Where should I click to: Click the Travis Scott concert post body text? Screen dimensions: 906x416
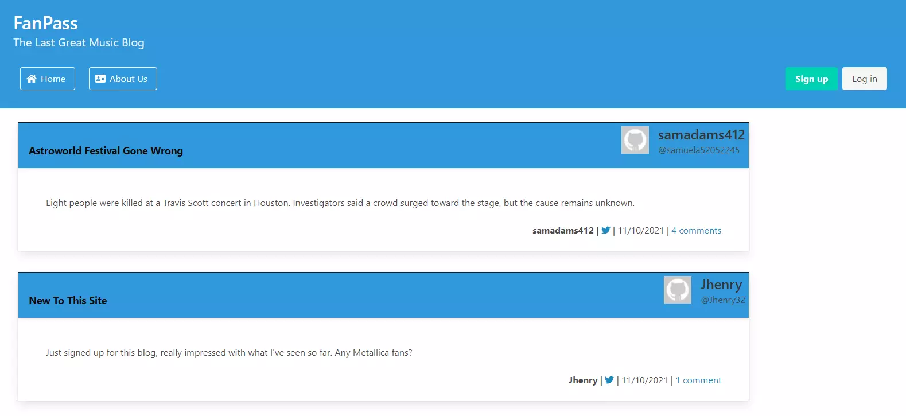point(340,203)
